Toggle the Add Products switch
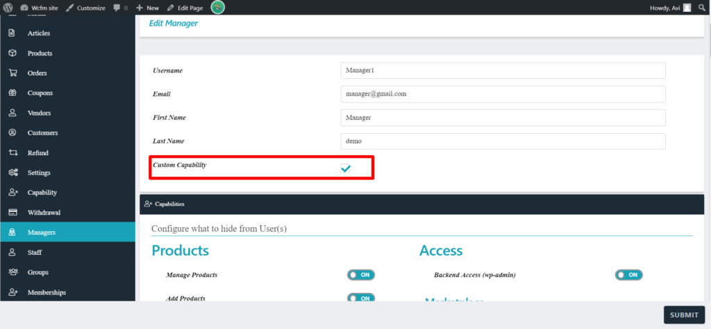 (x=361, y=298)
